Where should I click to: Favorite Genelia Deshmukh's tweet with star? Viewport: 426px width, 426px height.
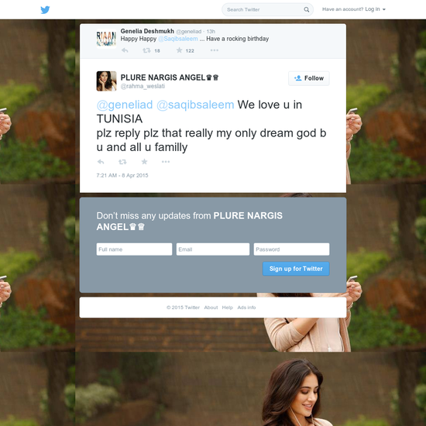point(180,50)
